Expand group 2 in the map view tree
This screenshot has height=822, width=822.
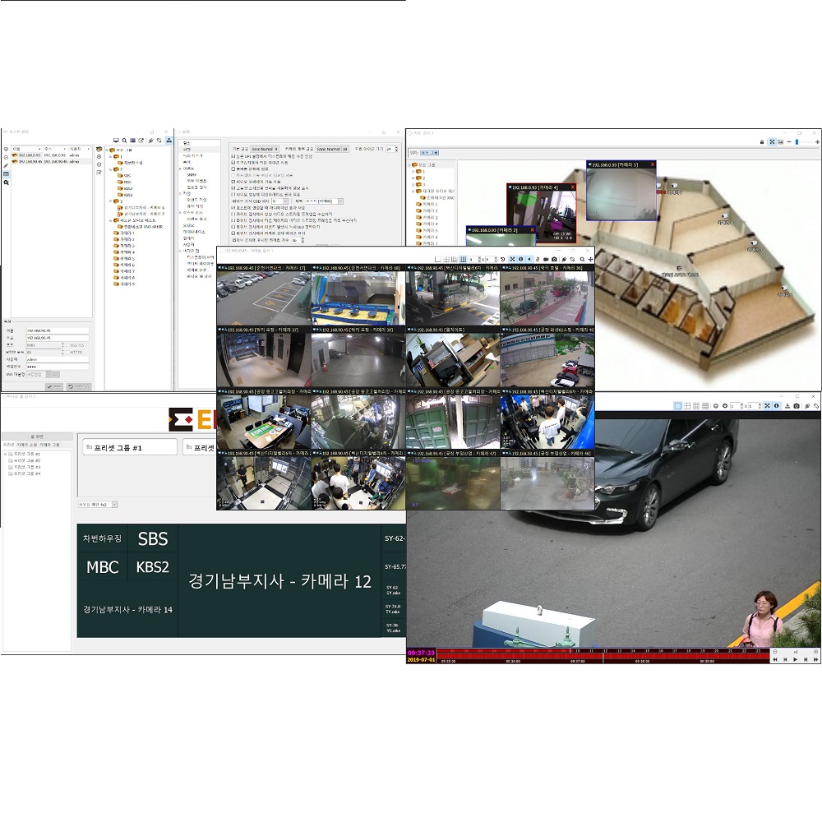[413, 178]
